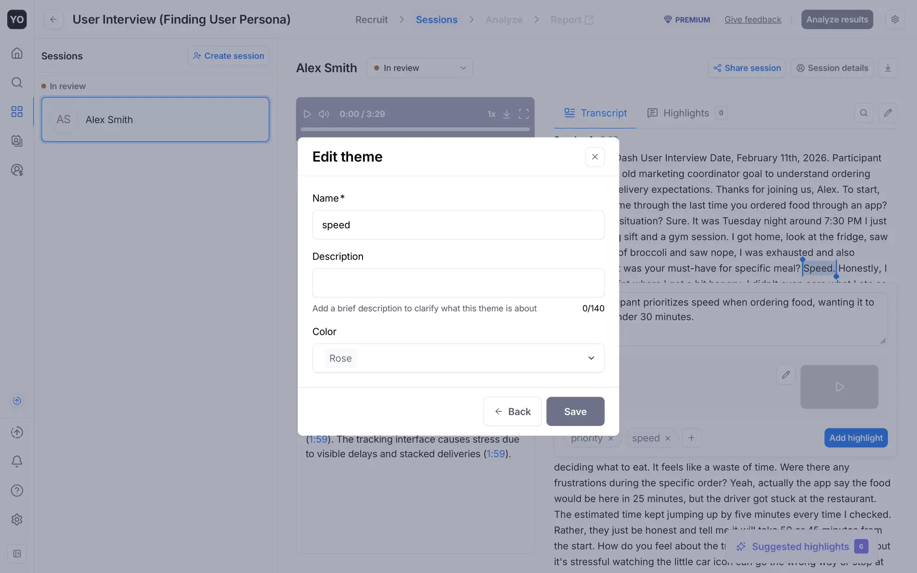The image size is (917, 573).
Task: Click the theme Description input field
Action: 458,283
